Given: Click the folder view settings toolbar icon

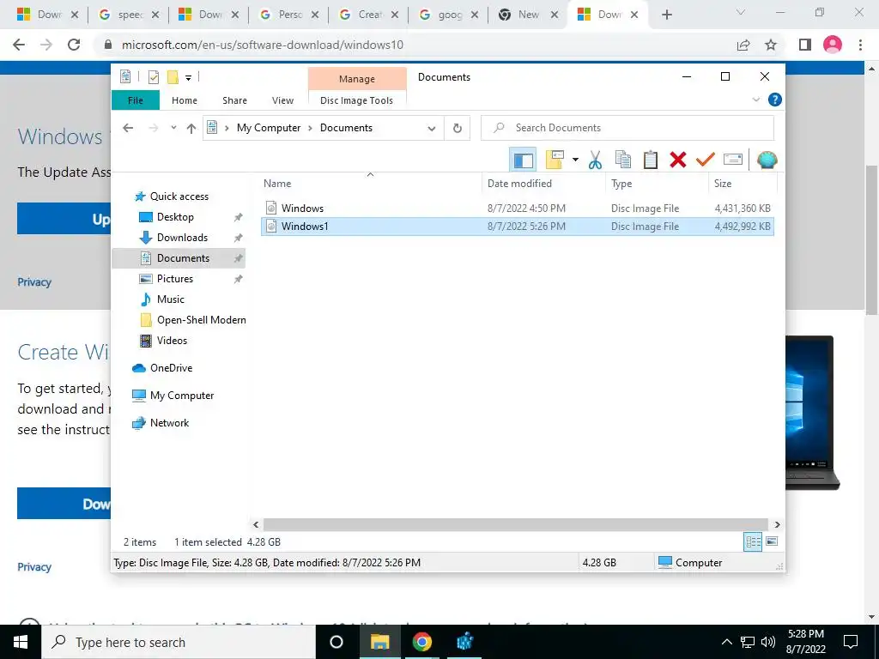Looking at the screenshot, I should coord(555,160).
